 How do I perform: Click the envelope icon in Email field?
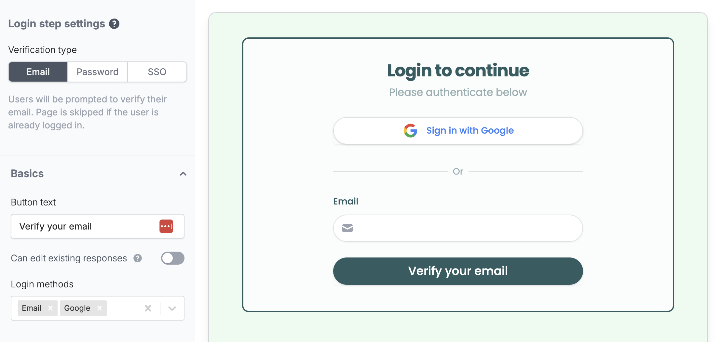(x=347, y=228)
